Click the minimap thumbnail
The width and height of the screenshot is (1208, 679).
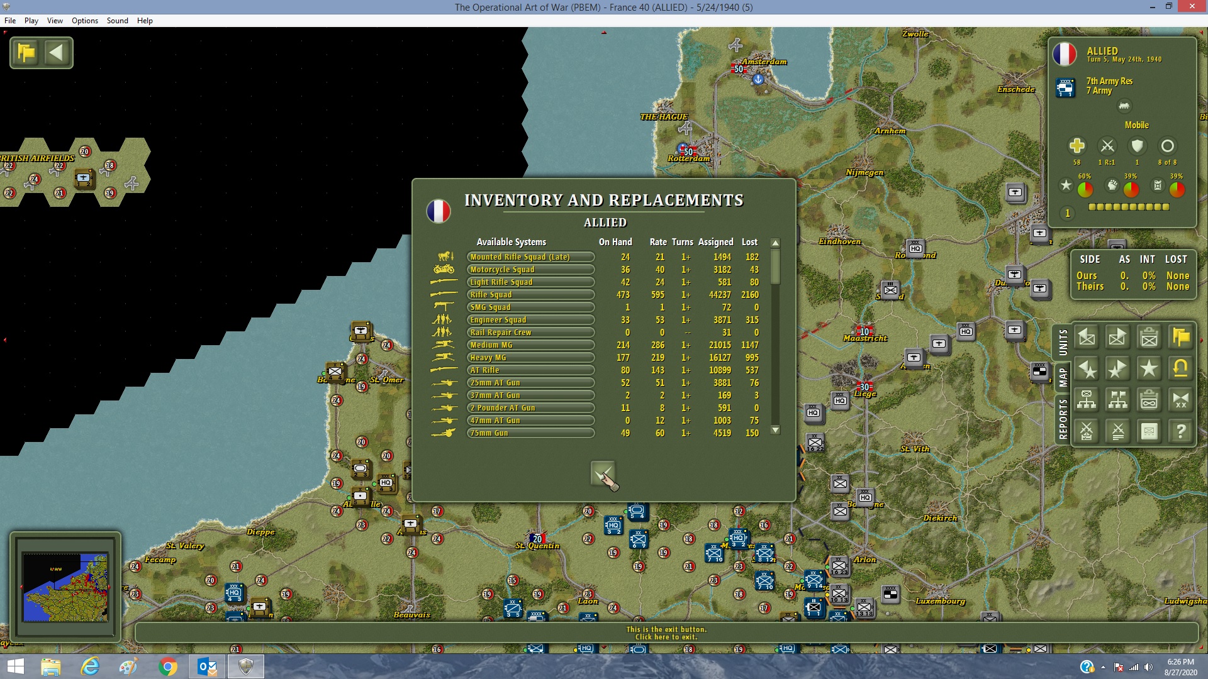click(65, 587)
